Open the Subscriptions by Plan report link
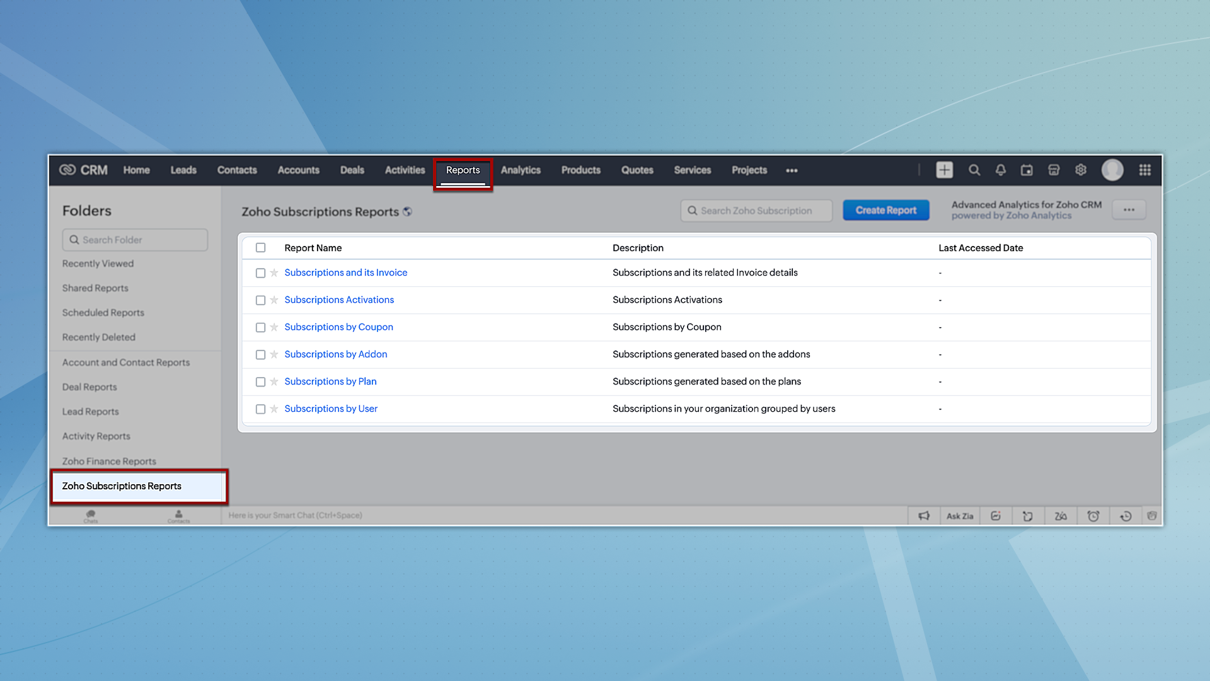Screen dimensions: 1210x681 (x=330, y=381)
